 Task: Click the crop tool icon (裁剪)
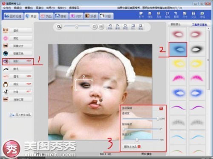pyautogui.click(x=176, y=15)
